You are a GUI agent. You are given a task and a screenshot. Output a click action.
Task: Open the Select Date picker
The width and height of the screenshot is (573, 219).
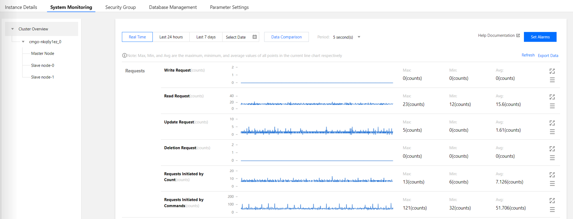pyautogui.click(x=241, y=37)
